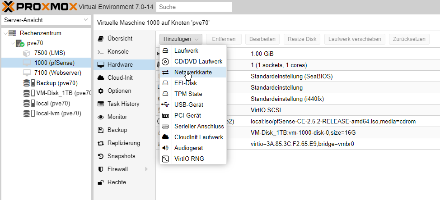The image size is (440, 200).
Task: Click the Proxmox logo
Action: (x=40, y=6)
